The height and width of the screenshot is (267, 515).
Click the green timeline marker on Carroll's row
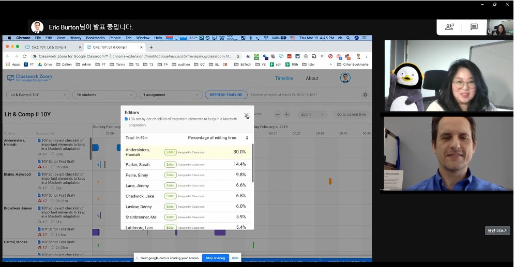(253, 245)
